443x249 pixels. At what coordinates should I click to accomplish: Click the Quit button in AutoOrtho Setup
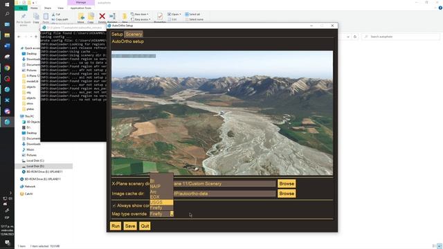click(x=145, y=226)
